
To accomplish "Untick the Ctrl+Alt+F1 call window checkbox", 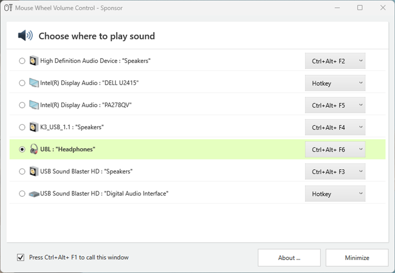I will tap(21, 257).
